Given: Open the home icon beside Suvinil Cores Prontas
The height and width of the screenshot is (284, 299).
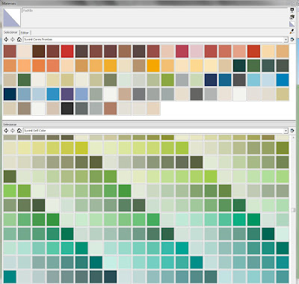Looking at the screenshot, I should click(x=19, y=40).
